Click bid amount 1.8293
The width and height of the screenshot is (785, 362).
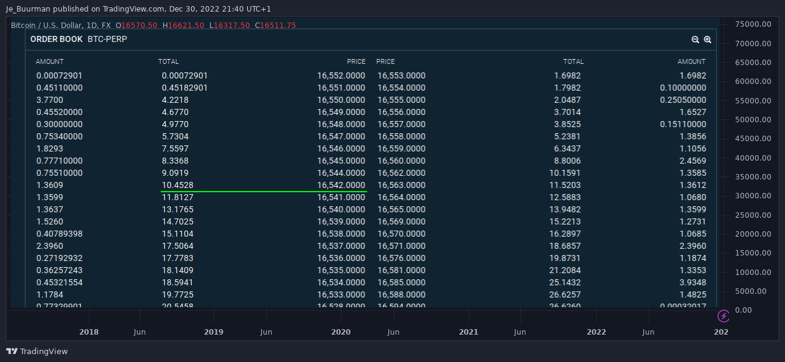[50, 148]
